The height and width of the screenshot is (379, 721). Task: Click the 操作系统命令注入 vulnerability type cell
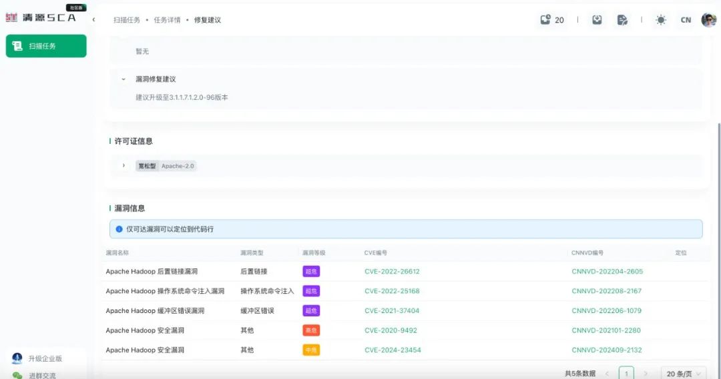(x=266, y=291)
